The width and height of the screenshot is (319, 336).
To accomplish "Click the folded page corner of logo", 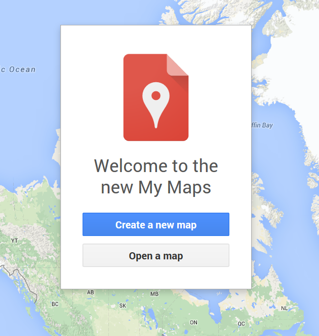I will (x=177, y=65).
